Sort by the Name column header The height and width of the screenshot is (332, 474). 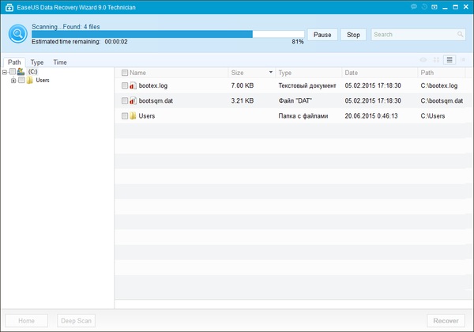137,73
